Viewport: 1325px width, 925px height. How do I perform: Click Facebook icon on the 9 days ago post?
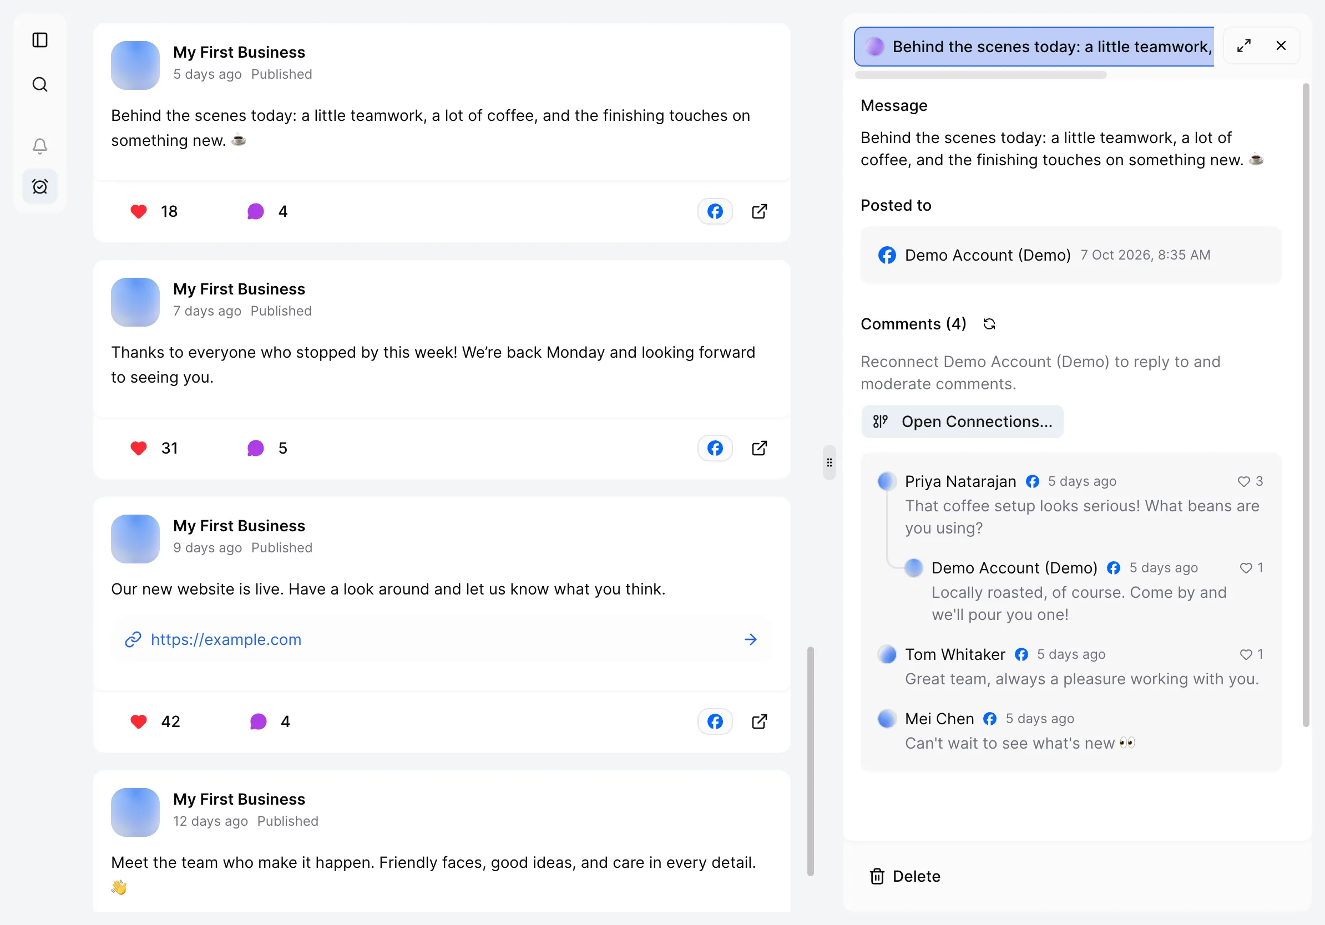715,721
